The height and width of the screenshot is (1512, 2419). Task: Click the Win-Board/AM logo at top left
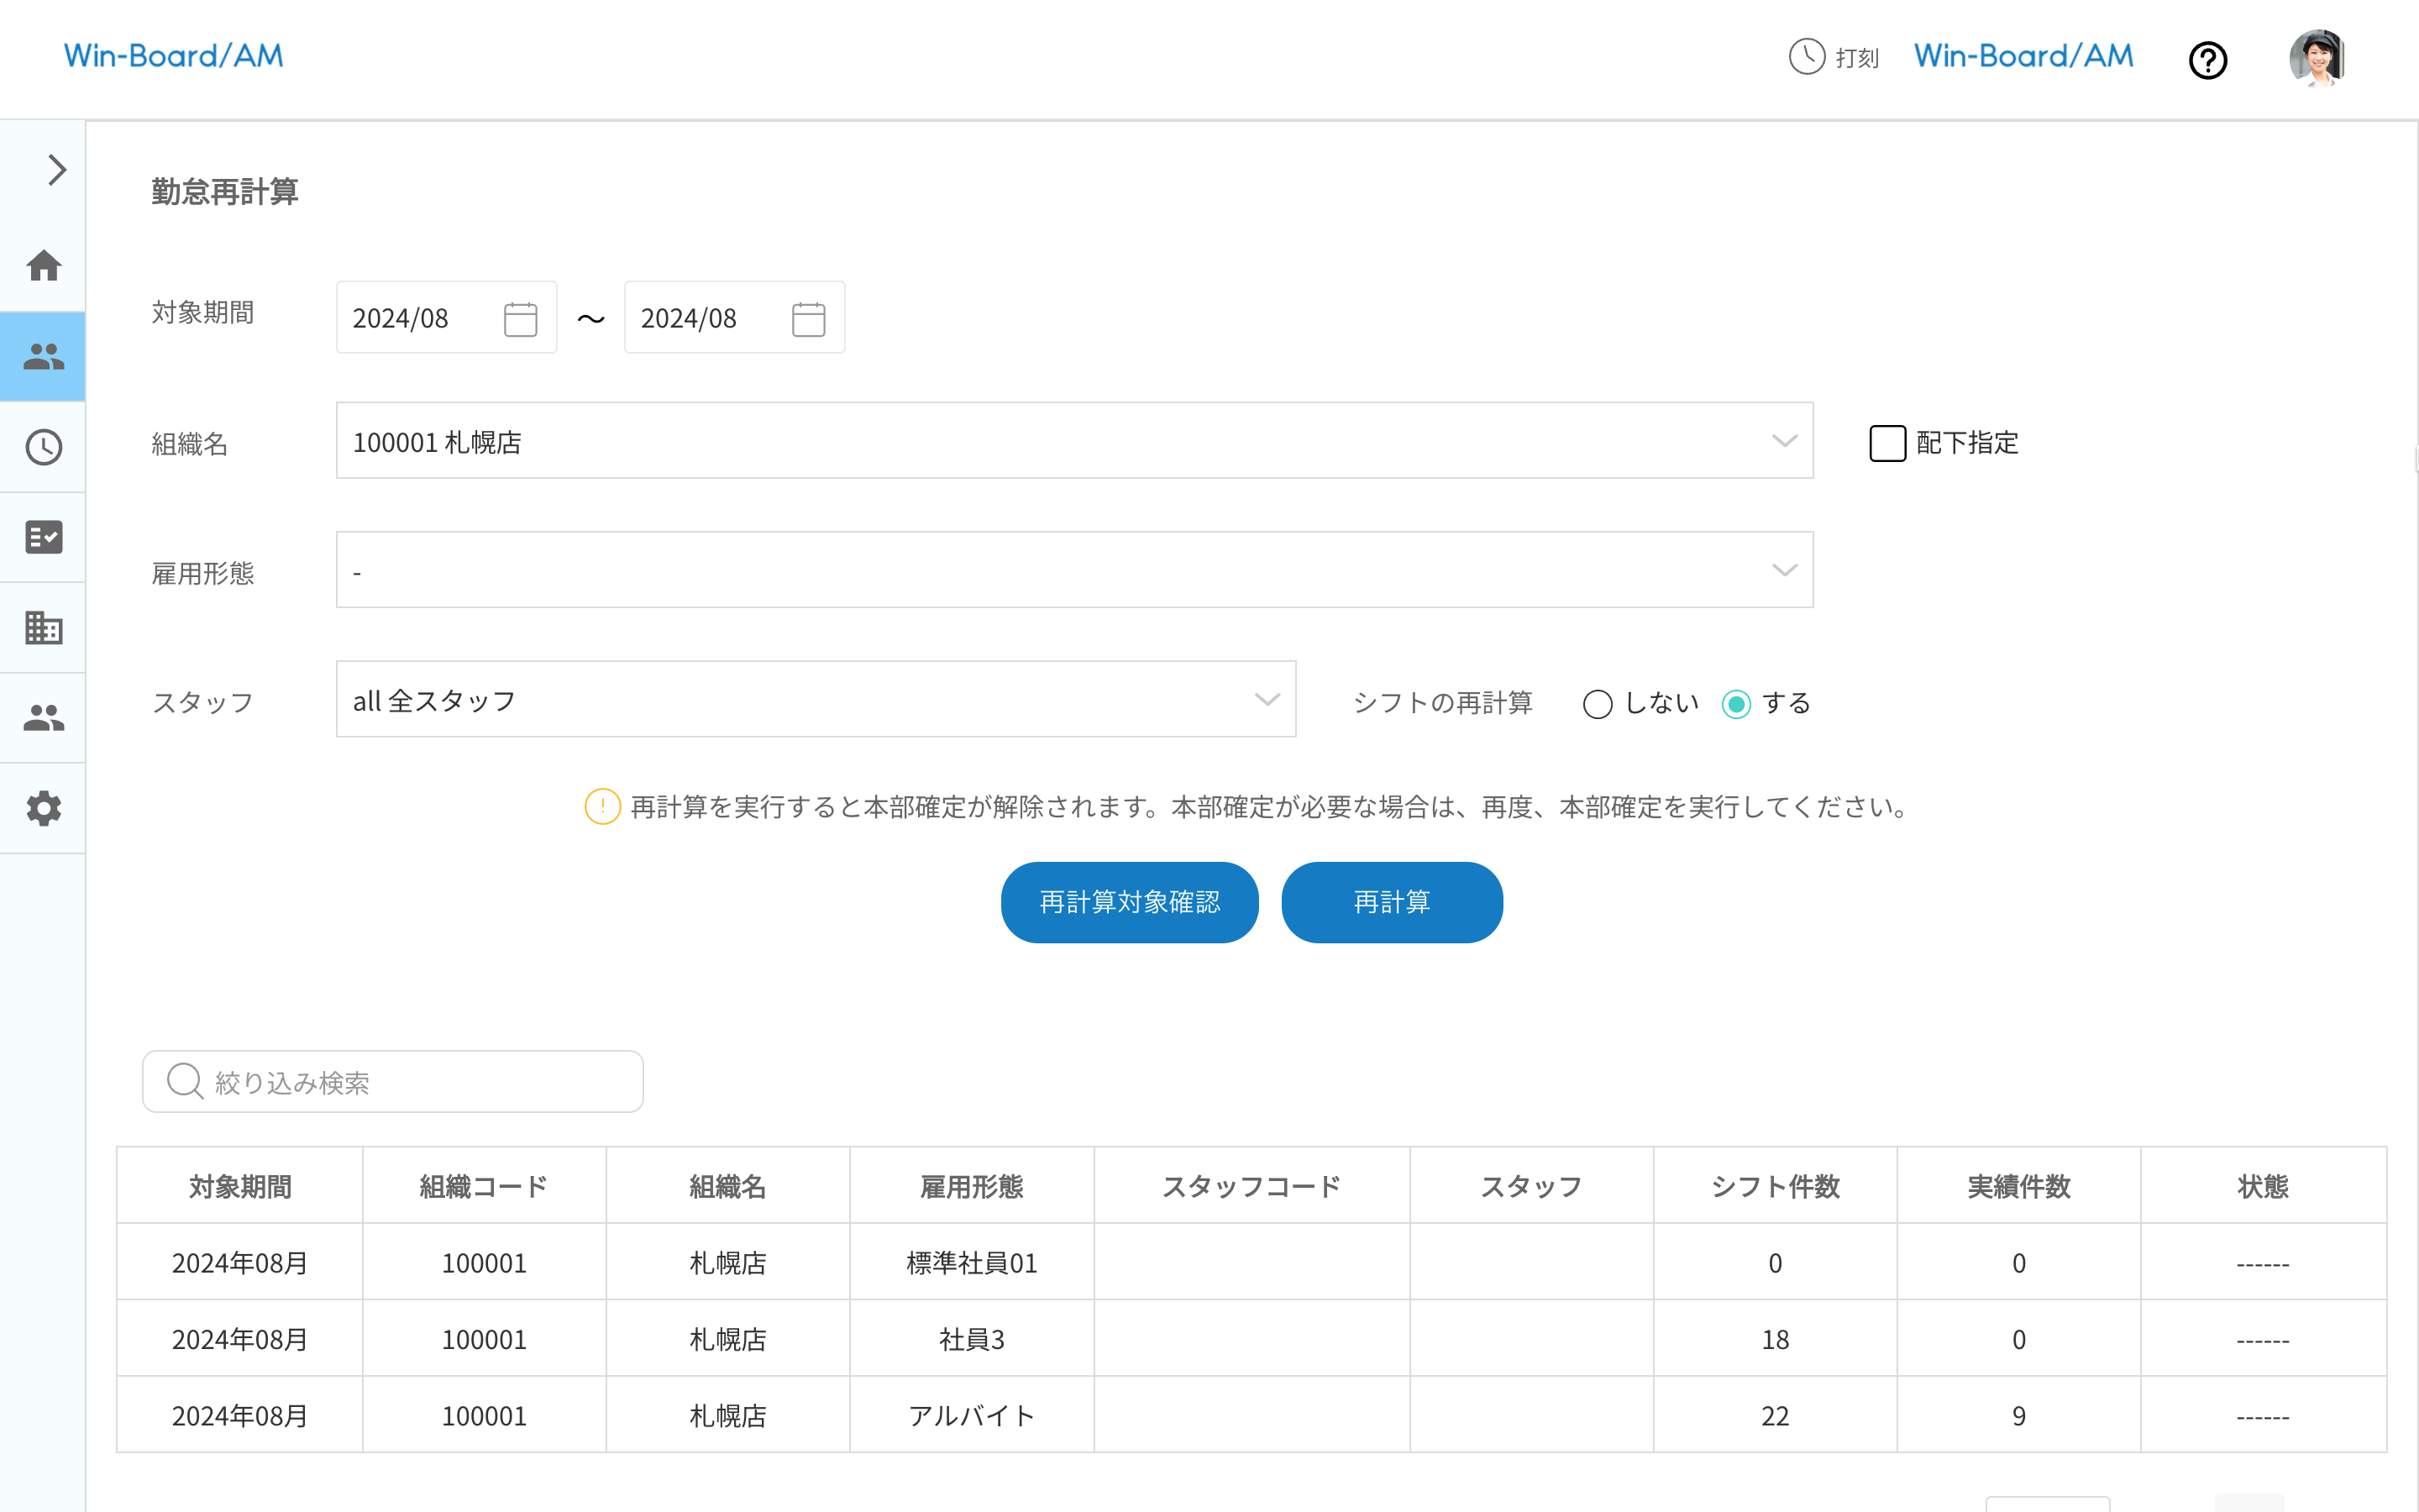pyautogui.click(x=173, y=56)
